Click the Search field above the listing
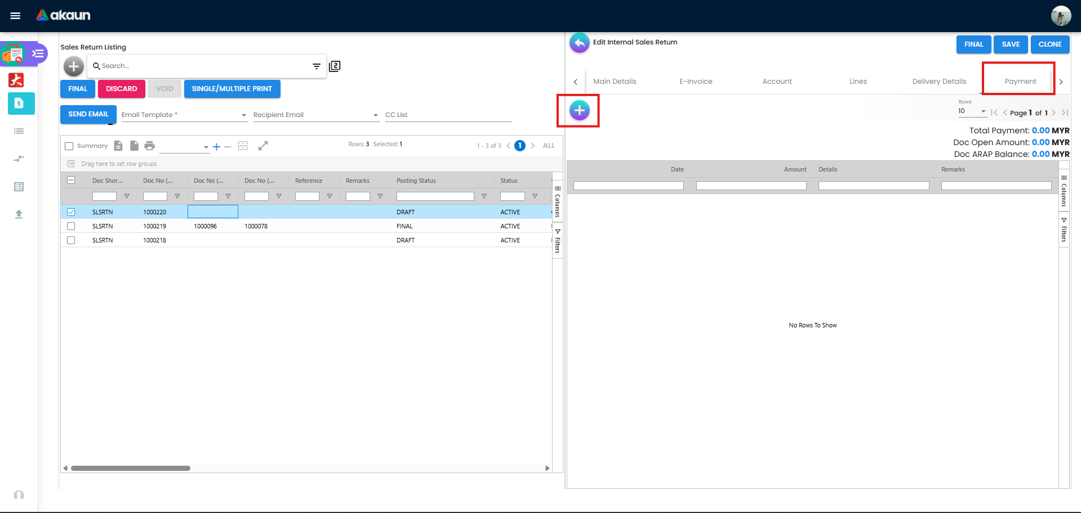Viewport: 1081px width, 513px height. click(169, 66)
